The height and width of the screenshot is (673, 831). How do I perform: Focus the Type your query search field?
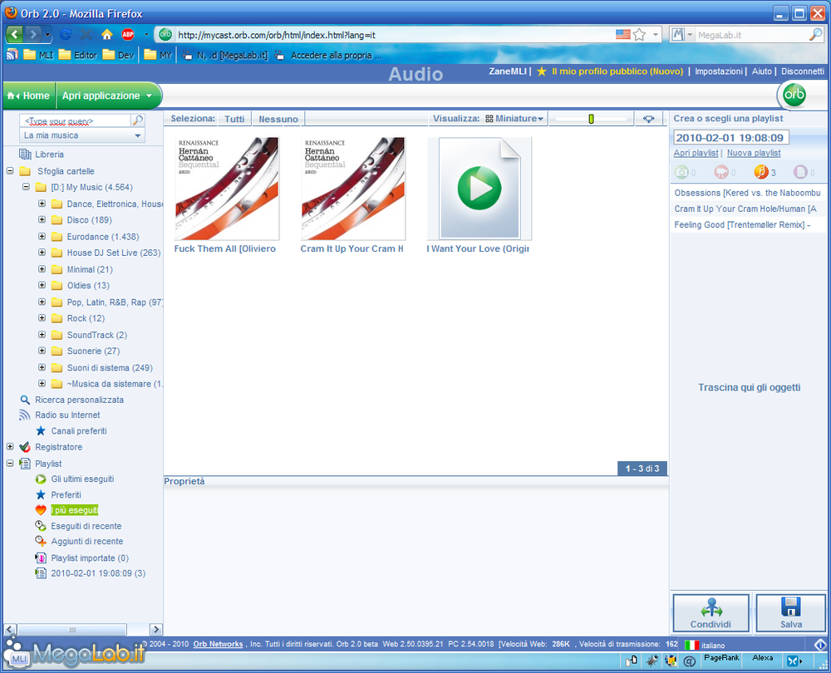coord(76,120)
